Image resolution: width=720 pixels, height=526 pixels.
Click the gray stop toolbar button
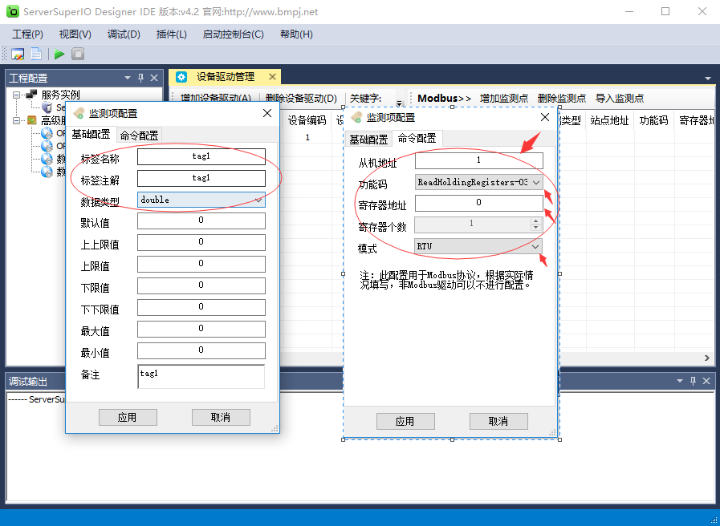[78, 54]
